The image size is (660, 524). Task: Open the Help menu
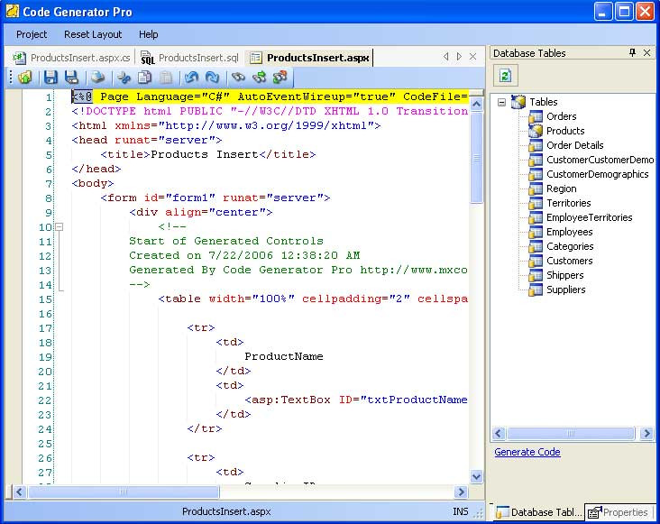148,34
